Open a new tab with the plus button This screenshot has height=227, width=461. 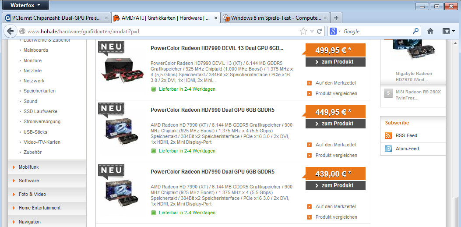tap(336, 18)
